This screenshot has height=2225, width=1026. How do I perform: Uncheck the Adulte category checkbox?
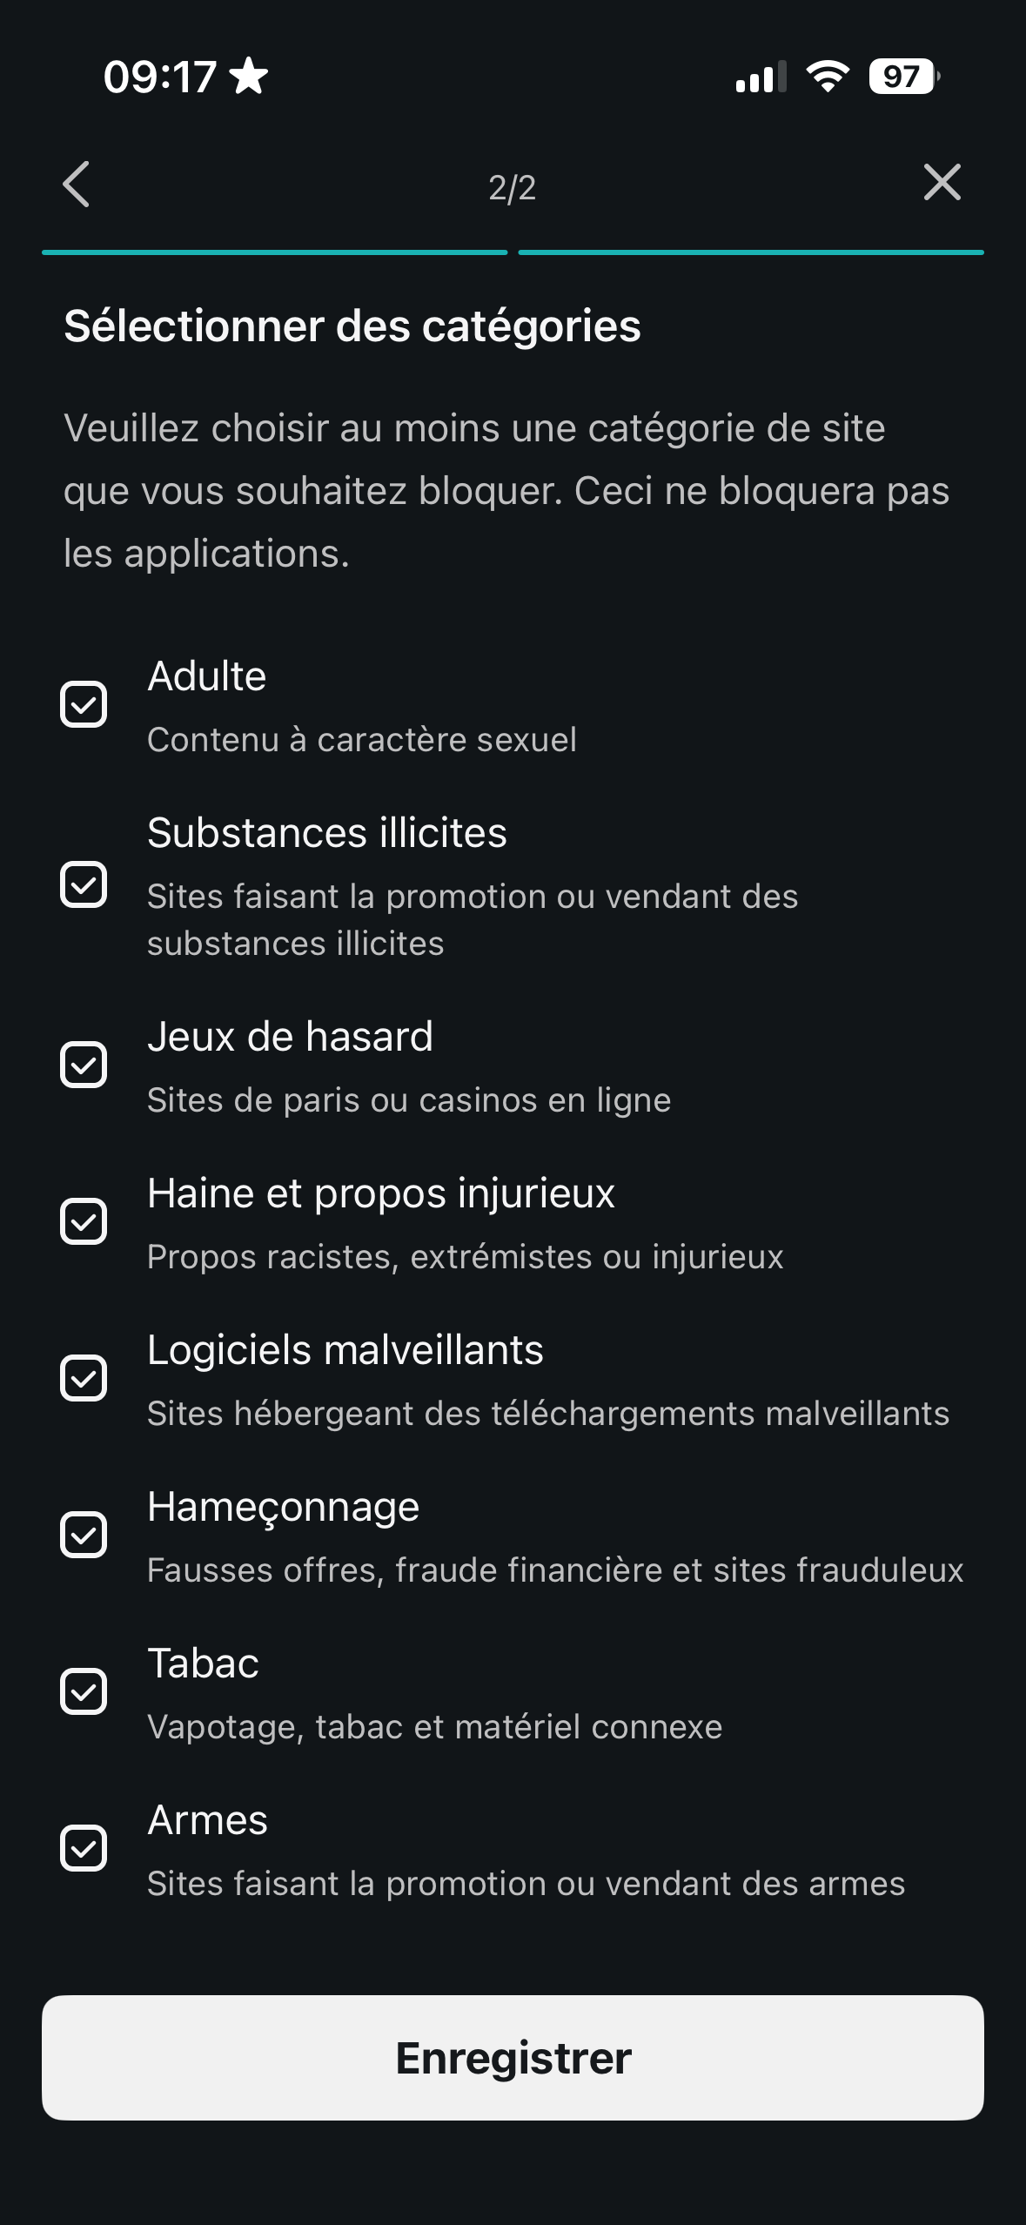84,704
